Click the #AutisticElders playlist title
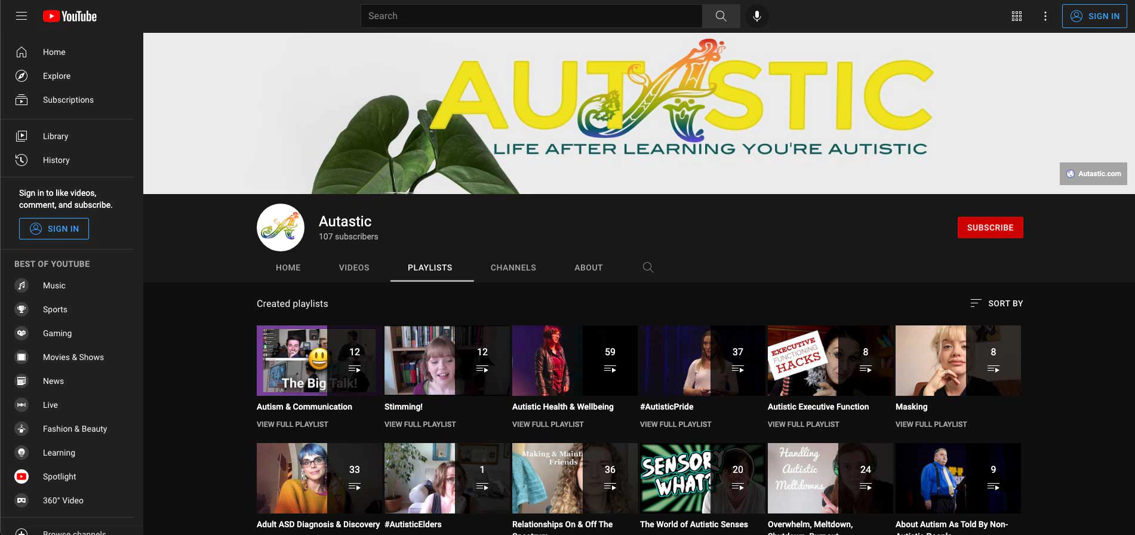Image resolution: width=1135 pixels, height=535 pixels. click(413, 524)
